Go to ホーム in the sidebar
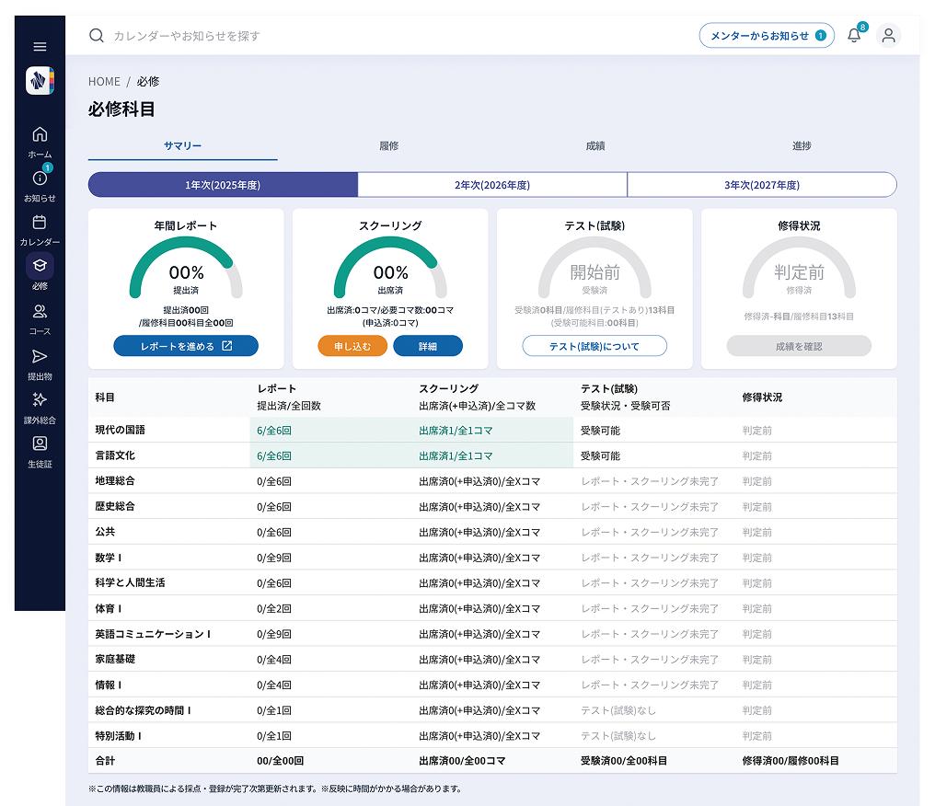This screenshot has height=806, width=935. click(40, 141)
